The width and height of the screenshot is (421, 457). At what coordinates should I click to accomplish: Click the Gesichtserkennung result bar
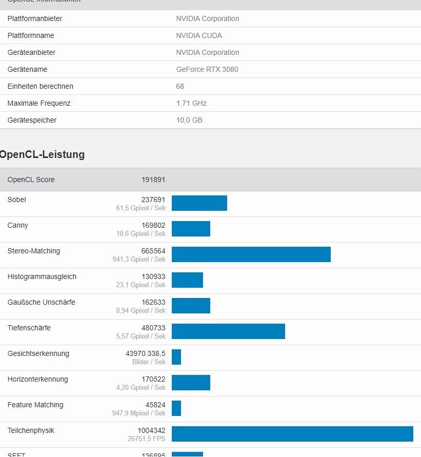(x=176, y=357)
